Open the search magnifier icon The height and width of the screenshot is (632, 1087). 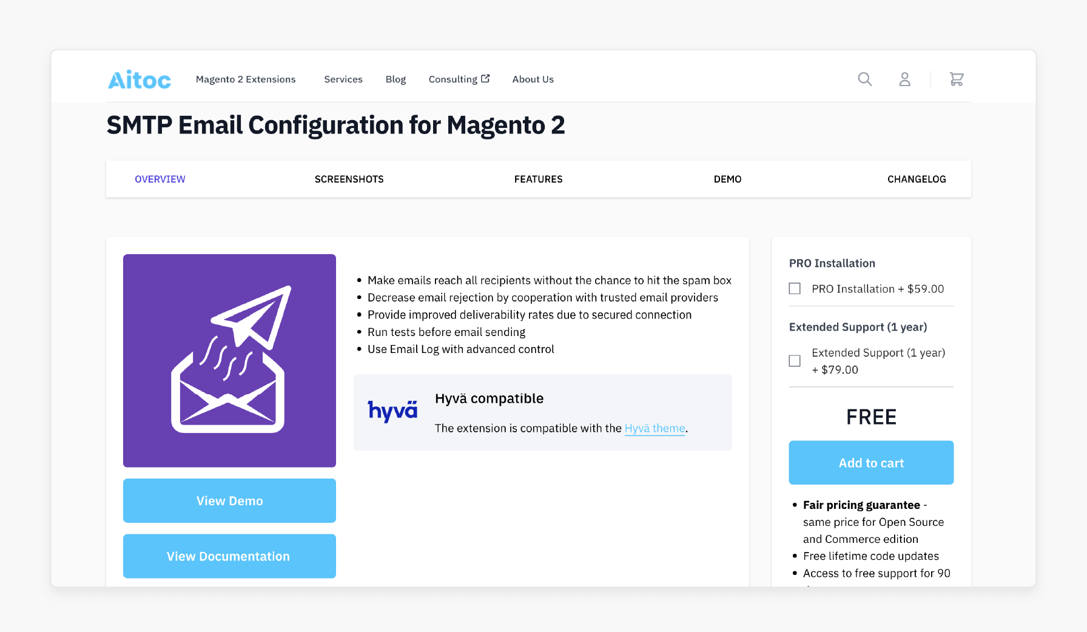pyautogui.click(x=865, y=79)
